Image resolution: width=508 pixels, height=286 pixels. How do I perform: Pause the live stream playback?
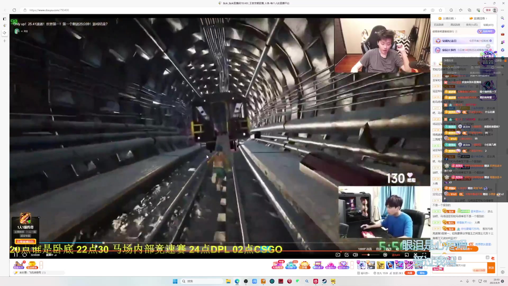pos(16,255)
